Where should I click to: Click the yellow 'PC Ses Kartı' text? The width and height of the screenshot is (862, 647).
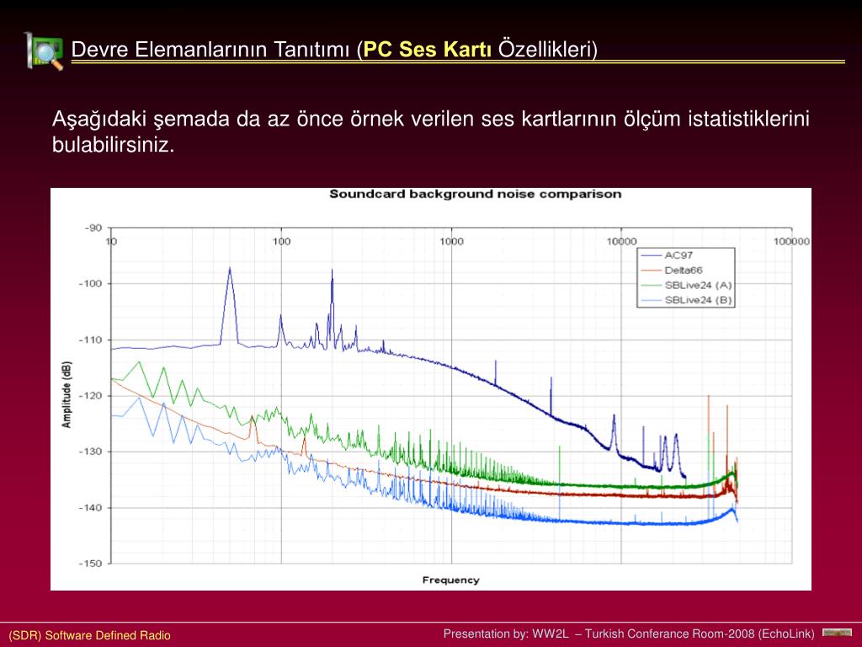tap(427, 49)
